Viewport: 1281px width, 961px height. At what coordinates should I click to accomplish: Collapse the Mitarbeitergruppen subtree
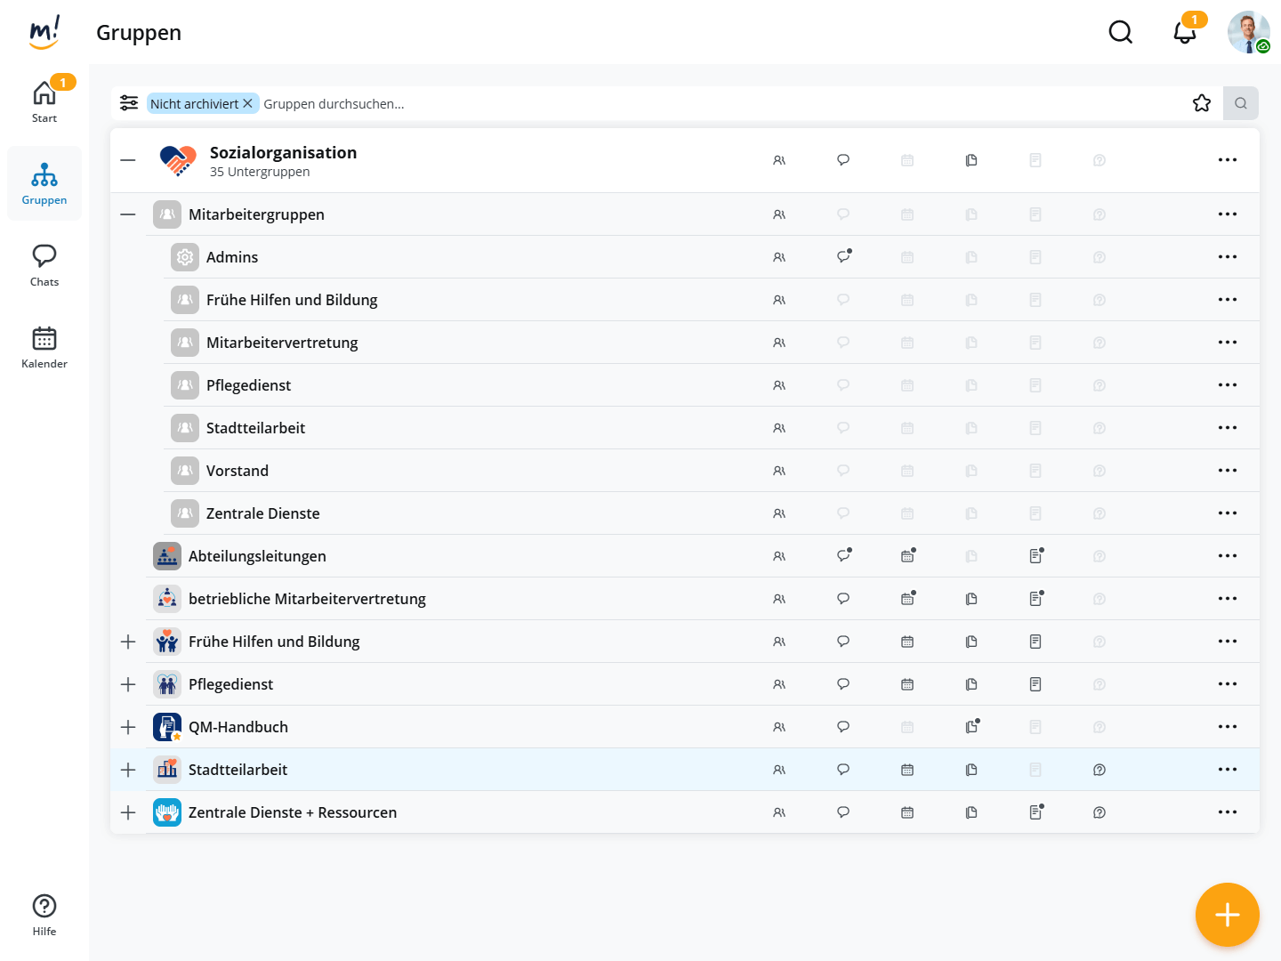click(128, 214)
